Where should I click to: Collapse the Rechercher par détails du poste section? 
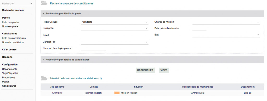(x=44, y=14)
